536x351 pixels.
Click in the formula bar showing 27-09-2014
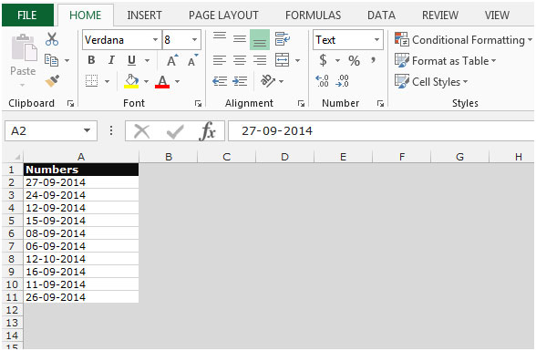pyautogui.click(x=381, y=131)
